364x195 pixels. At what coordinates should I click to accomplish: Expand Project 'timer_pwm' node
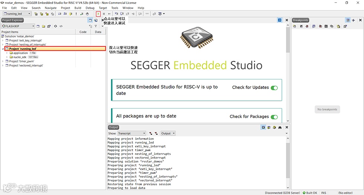click(x=3, y=62)
